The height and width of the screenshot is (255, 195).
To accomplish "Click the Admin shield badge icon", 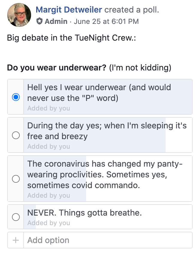I will [x=39, y=21].
